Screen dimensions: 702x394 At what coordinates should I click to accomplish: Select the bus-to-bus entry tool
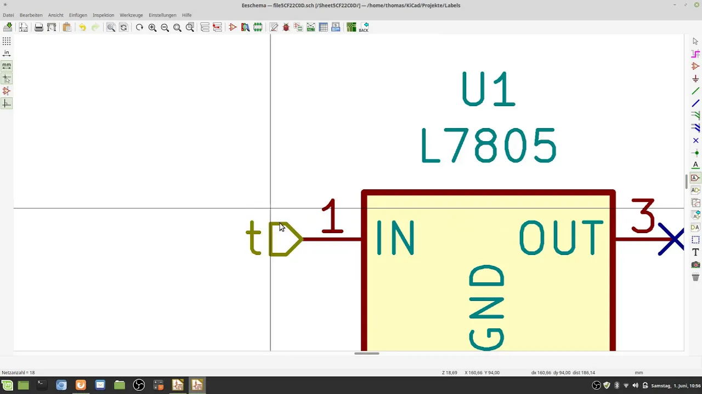coord(695,128)
